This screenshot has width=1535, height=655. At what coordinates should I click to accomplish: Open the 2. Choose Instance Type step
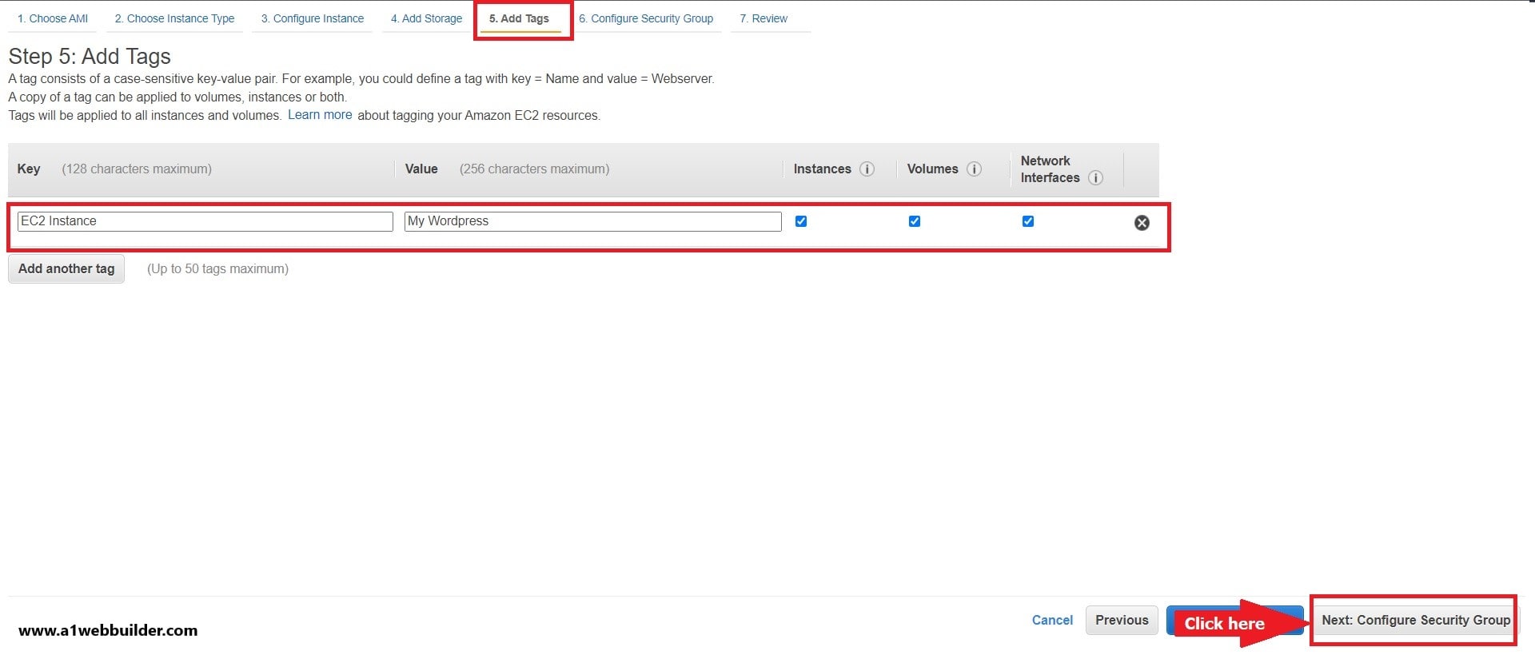174,18
